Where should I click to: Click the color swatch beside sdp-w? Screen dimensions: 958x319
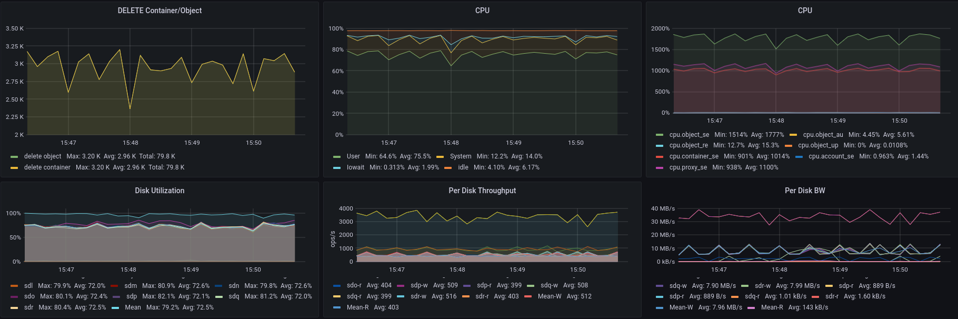(401, 285)
